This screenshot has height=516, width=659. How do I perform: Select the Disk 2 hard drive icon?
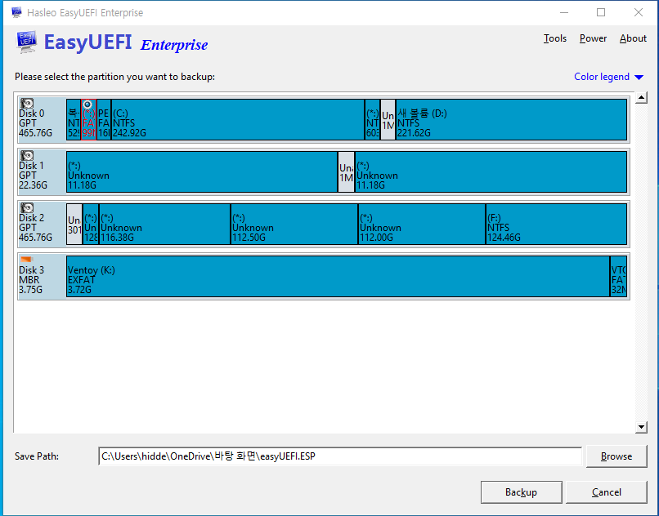27,208
